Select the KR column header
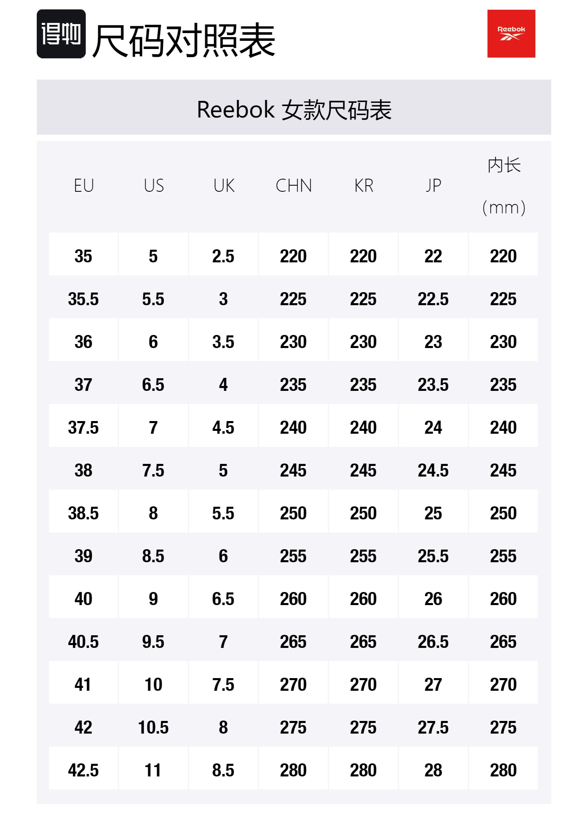The image size is (588, 836). click(363, 186)
